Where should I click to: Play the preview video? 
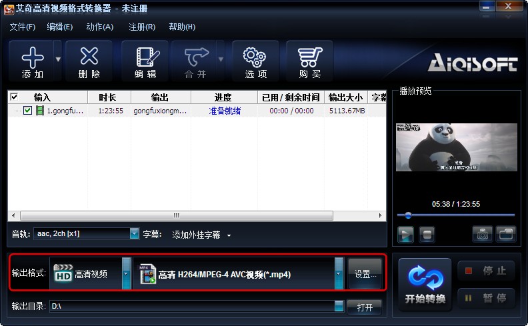405,234
